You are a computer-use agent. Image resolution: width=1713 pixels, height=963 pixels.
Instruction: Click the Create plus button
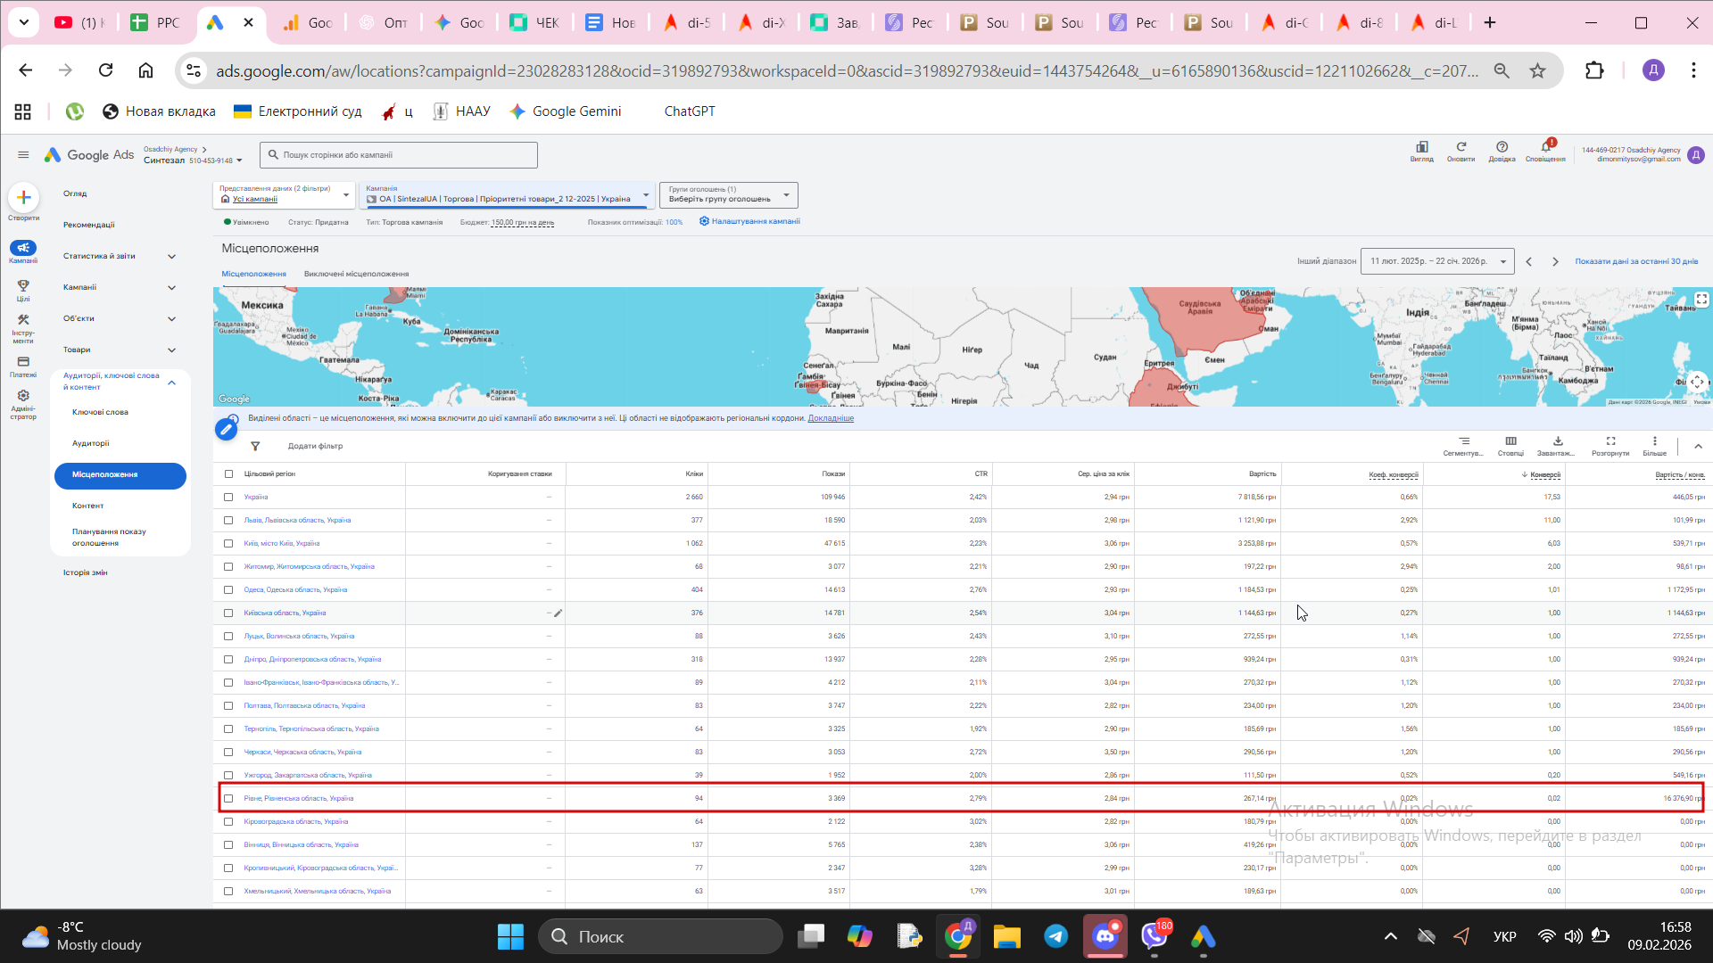tap(23, 197)
